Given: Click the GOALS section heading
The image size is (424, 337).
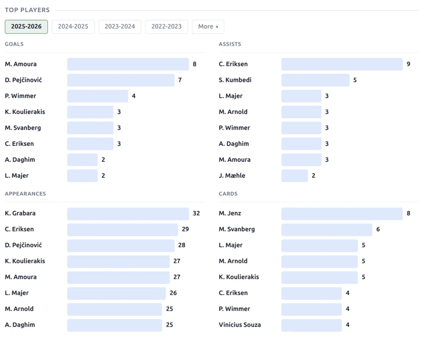Looking at the screenshot, I should pos(14,44).
